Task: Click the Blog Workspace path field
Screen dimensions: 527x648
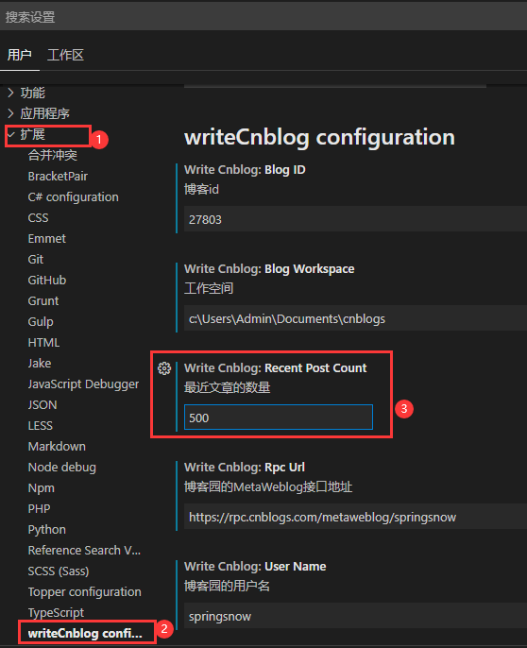Action: 355,318
